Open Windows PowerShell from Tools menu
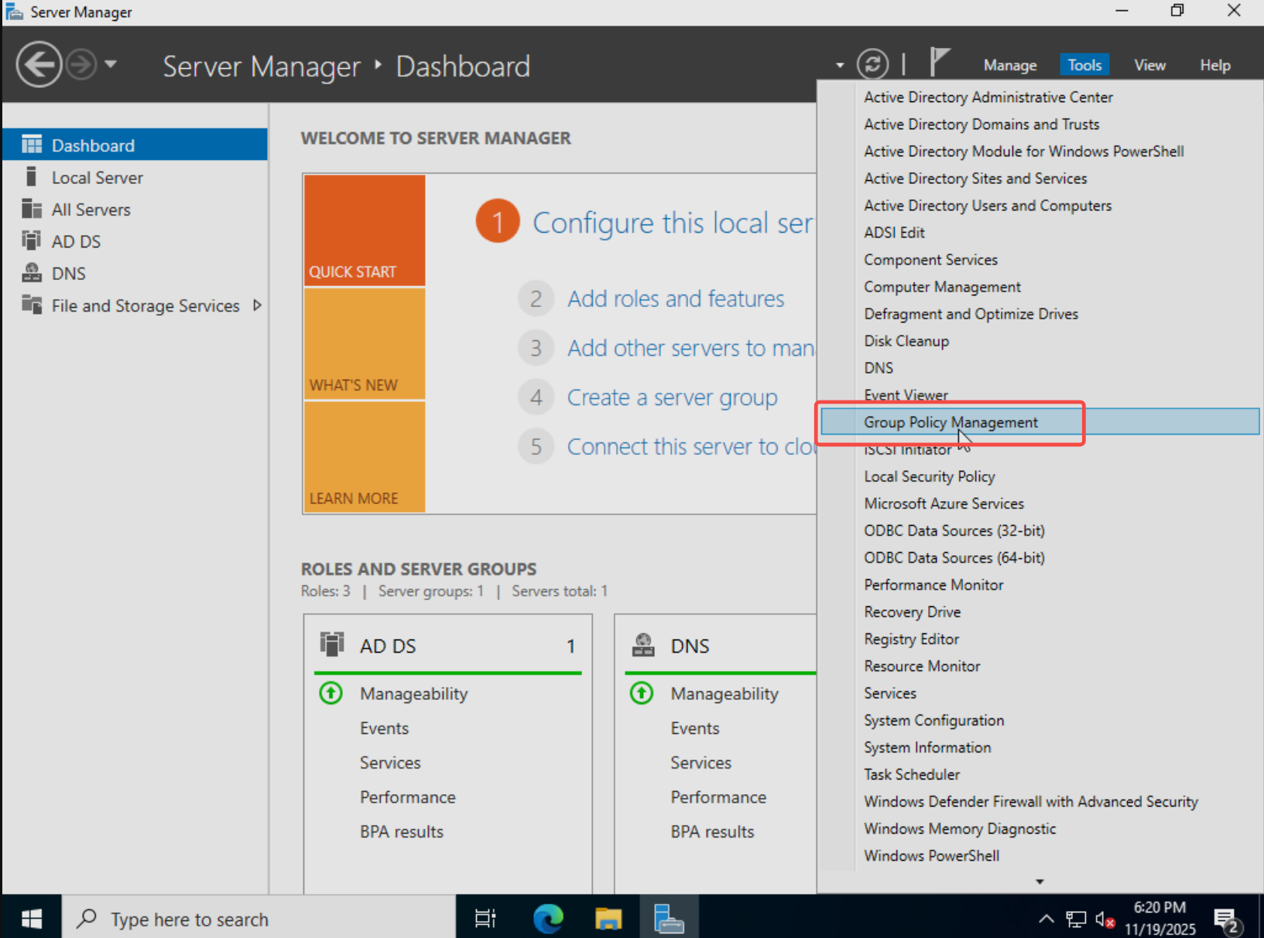 (x=931, y=855)
